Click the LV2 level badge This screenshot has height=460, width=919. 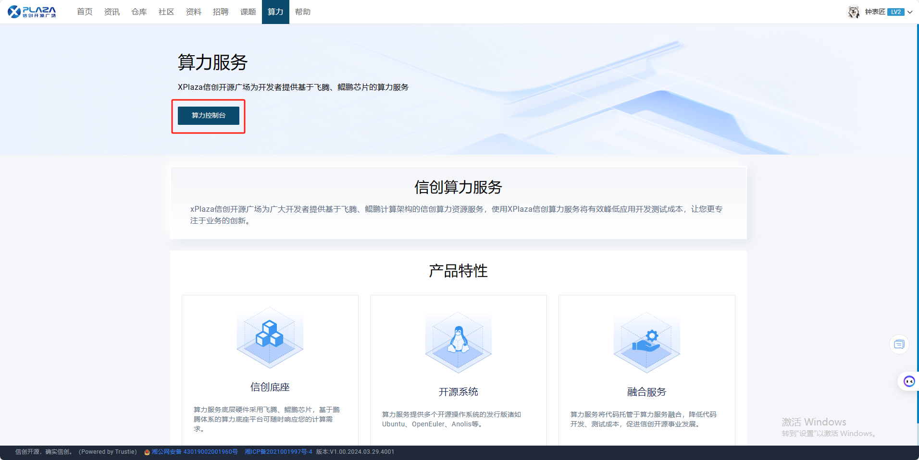895,12
